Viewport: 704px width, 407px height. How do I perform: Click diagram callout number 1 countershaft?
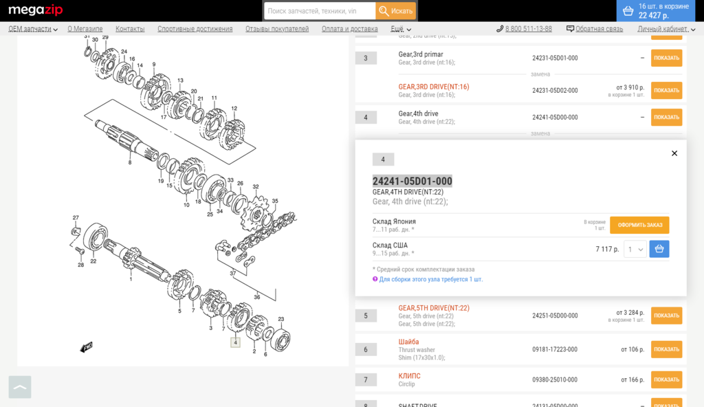click(x=131, y=279)
